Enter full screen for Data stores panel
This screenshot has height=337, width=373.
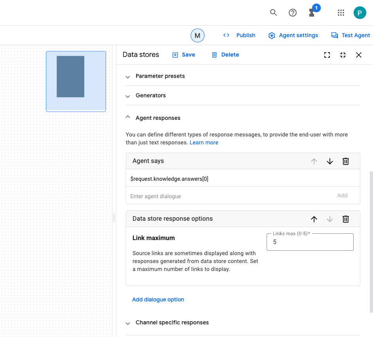[x=327, y=55]
